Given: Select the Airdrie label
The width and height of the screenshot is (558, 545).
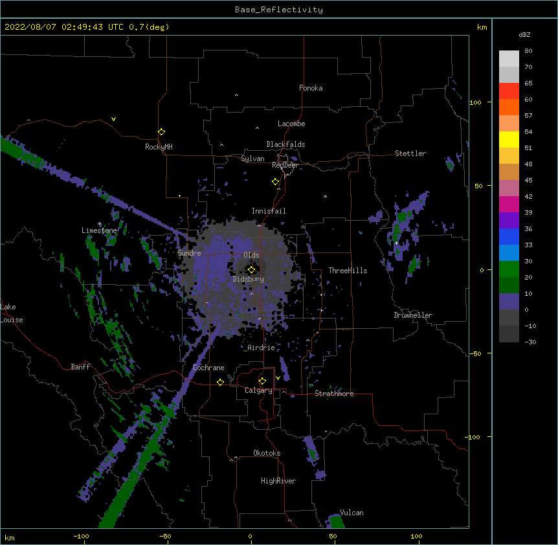Looking at the screenshot, I should click(x=261, y=348).
